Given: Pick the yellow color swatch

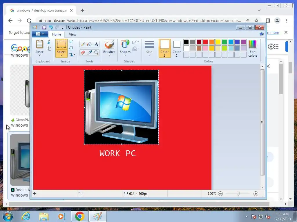Looking at the screenshot, I should coord(218,42).
